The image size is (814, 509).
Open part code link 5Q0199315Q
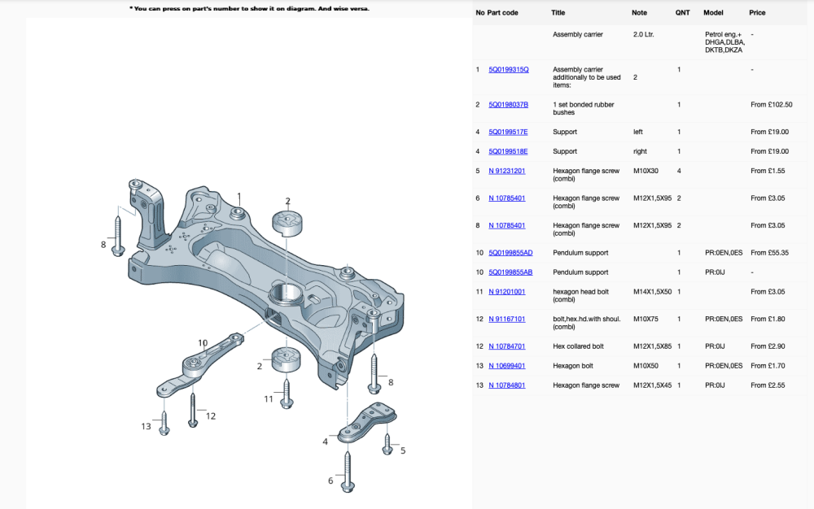coord(508,69)
